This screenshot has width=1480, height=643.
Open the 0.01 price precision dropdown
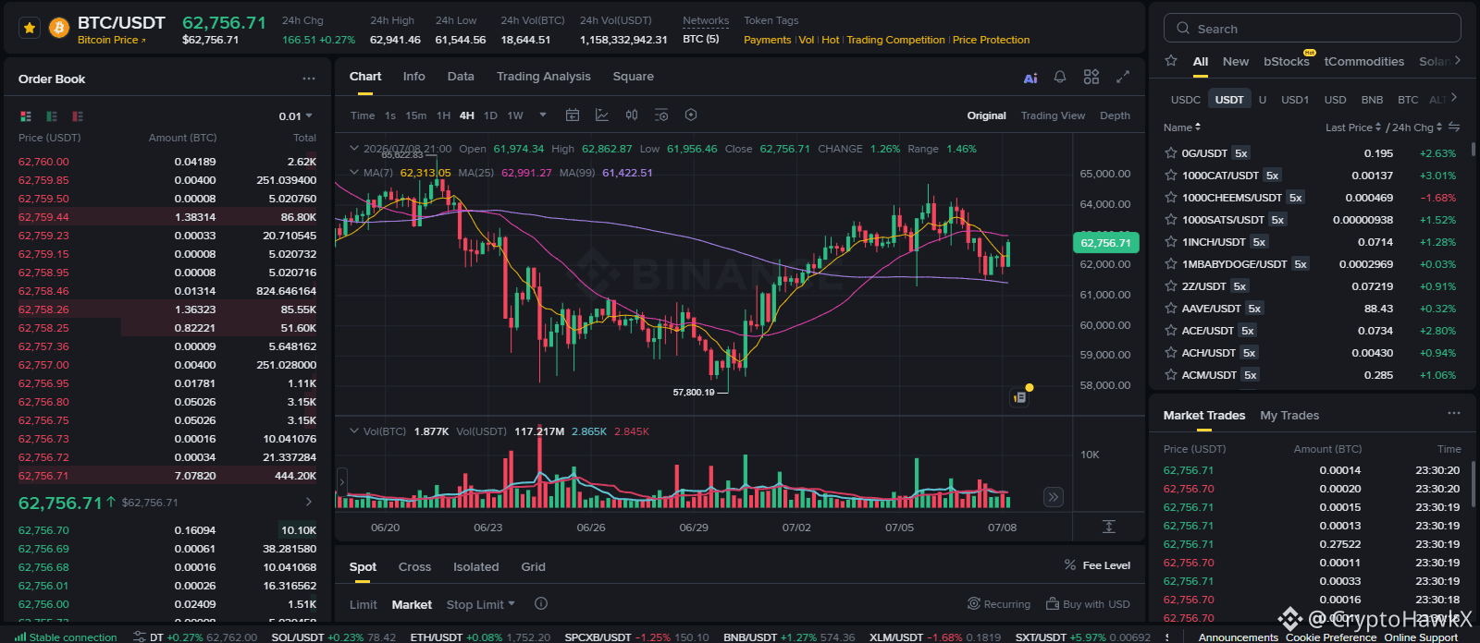pos(296,116)
